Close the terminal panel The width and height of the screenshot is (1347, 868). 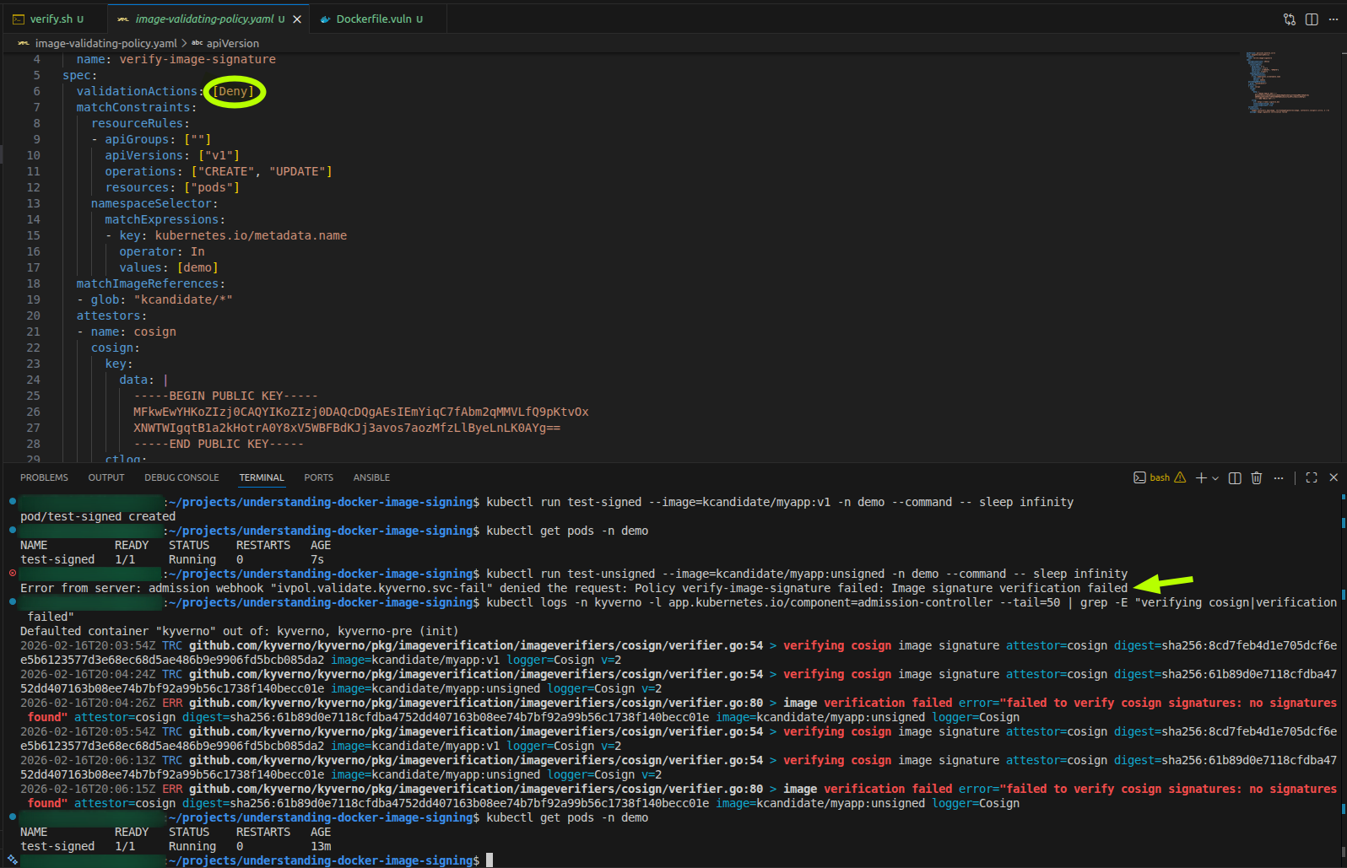1333,477
